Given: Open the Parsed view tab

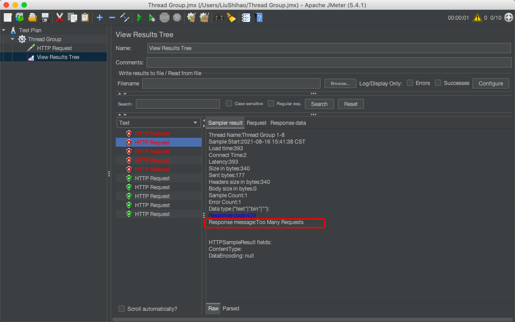Looking at the screenshot, I should coord(231,308).
